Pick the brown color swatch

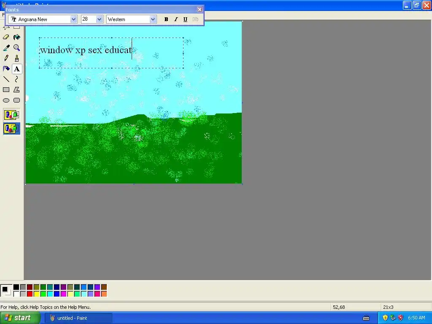[x=104, y=287]
